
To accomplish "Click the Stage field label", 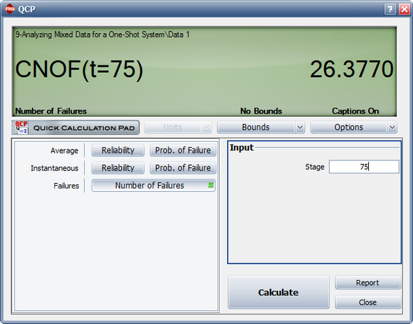I will [315, 167].
